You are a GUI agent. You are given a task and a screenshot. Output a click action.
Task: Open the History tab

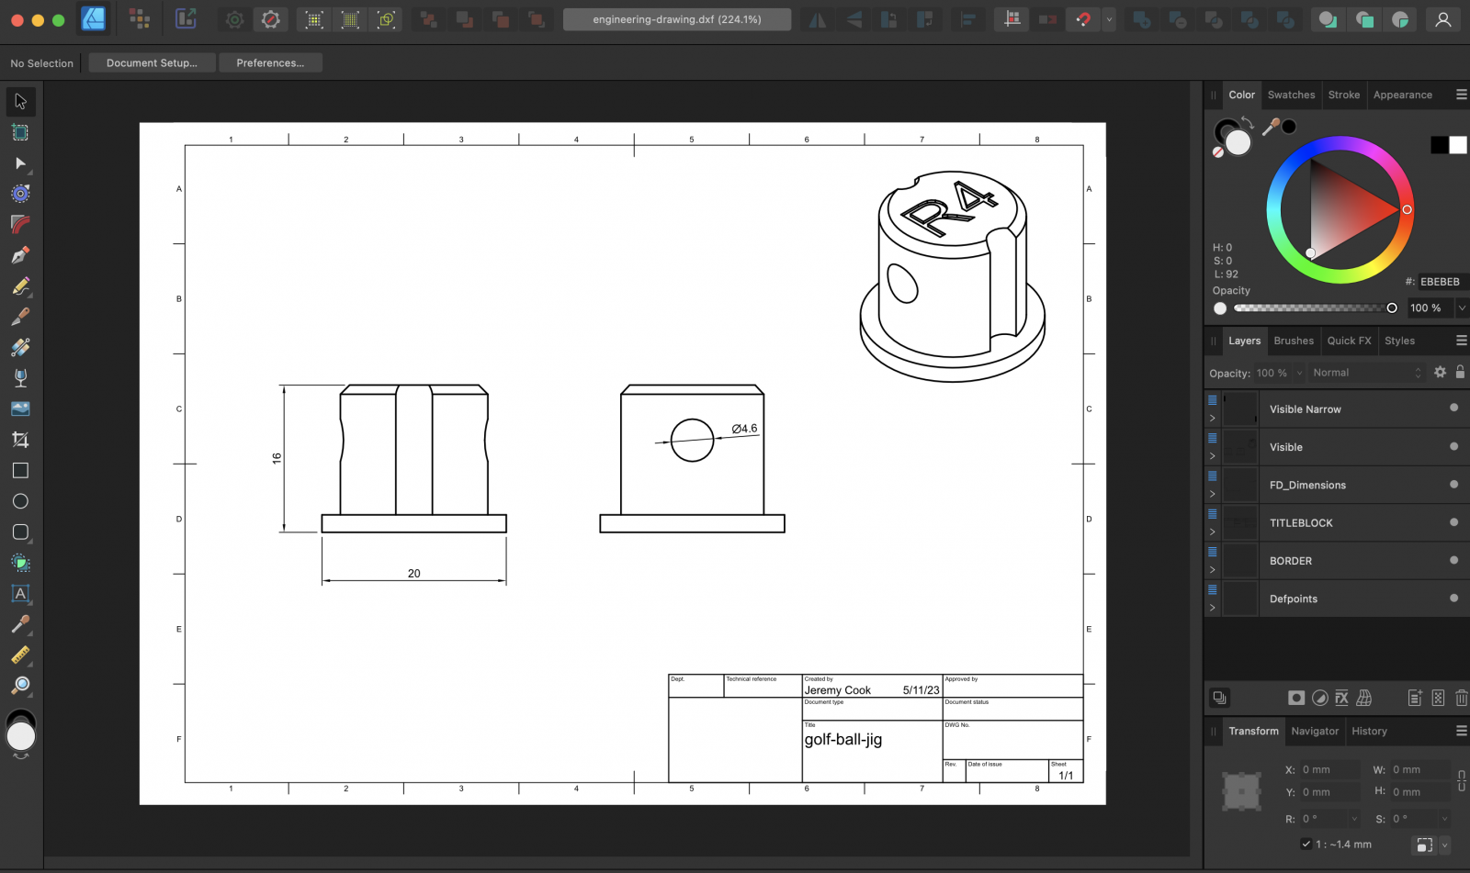click(x=1369, y=732)
